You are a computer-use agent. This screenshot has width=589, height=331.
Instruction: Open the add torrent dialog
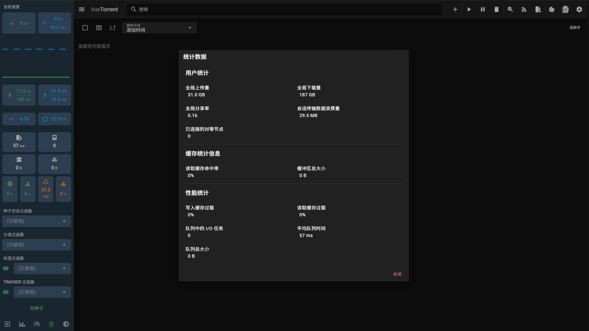pyautogui.click(x=455, y=10)
